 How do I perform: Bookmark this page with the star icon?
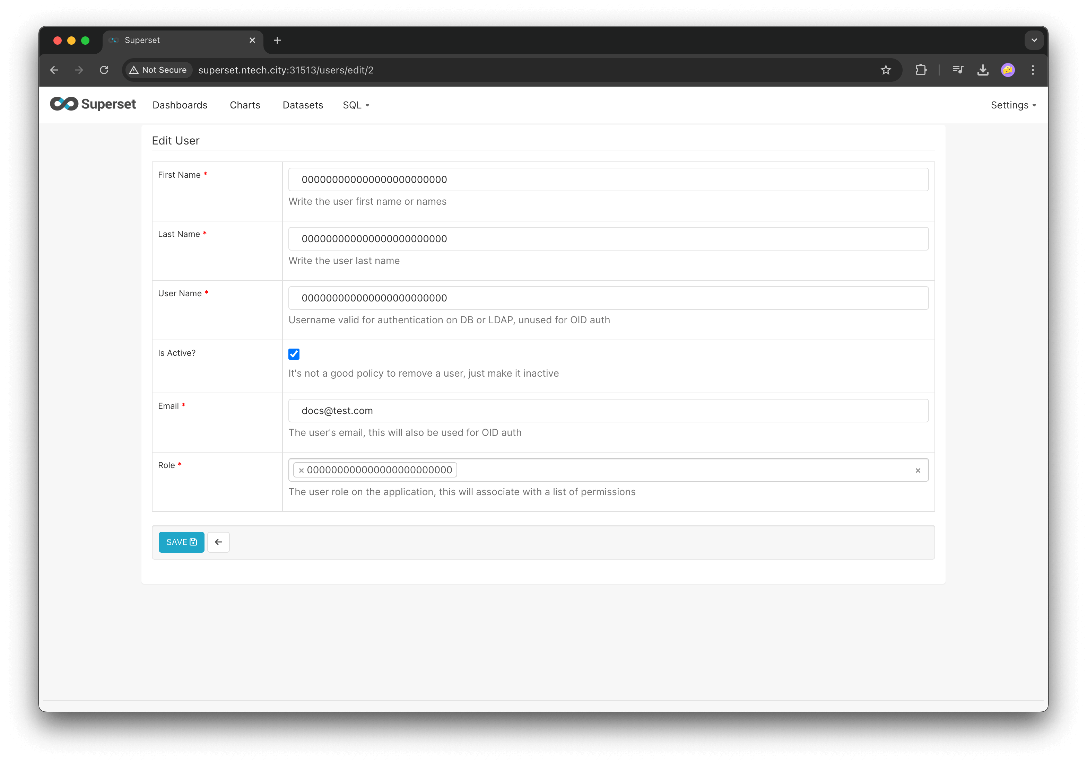(x=885, y=70)
